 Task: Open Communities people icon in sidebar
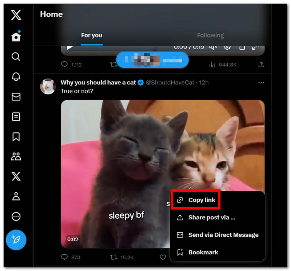click(x=16, y=157)
